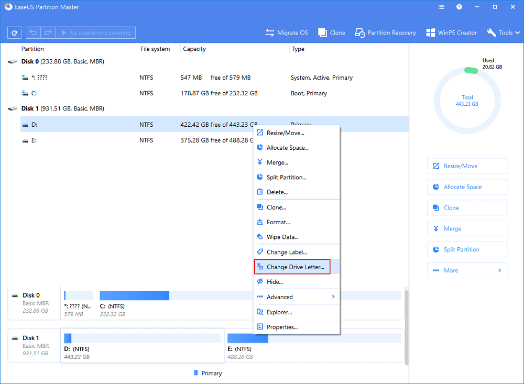524x384 pixels.
Task: Open More options in the right panel
Action: tap(466, 270)
